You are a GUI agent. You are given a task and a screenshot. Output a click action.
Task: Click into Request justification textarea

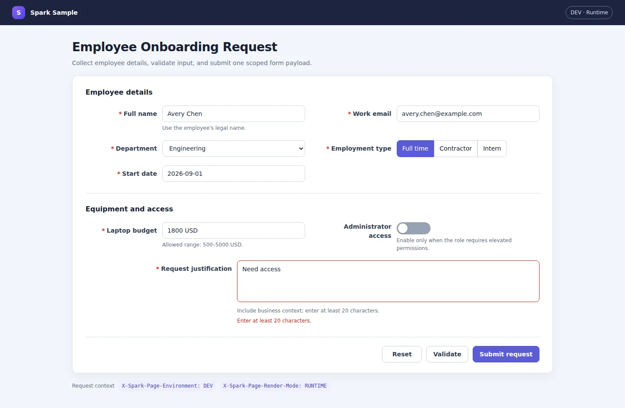tap(388, 281)
